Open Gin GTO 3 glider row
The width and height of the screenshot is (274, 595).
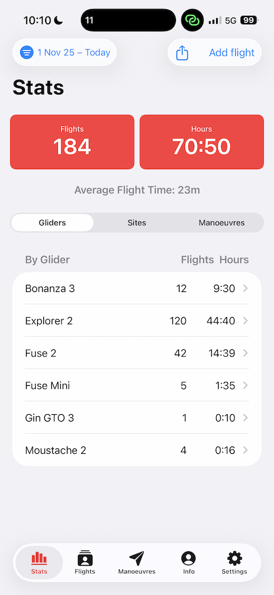click(x=137, y=417)
